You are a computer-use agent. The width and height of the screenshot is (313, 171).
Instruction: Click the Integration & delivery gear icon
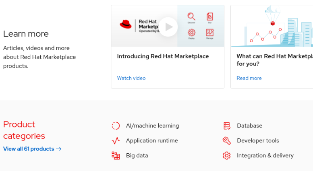click(227, 156)
